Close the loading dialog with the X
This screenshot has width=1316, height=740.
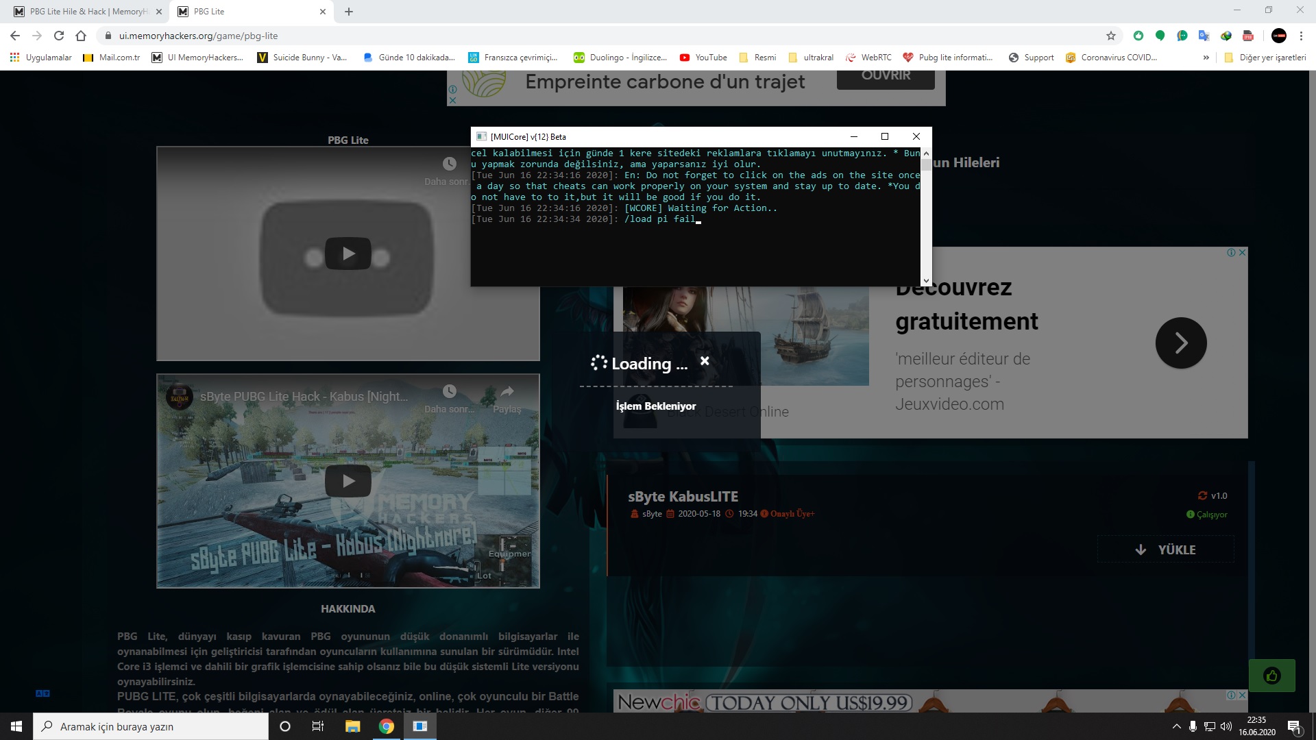tap(705, 361)
